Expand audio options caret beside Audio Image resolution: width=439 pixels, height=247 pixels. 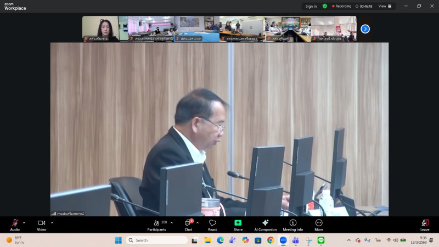tap(24, 222)
